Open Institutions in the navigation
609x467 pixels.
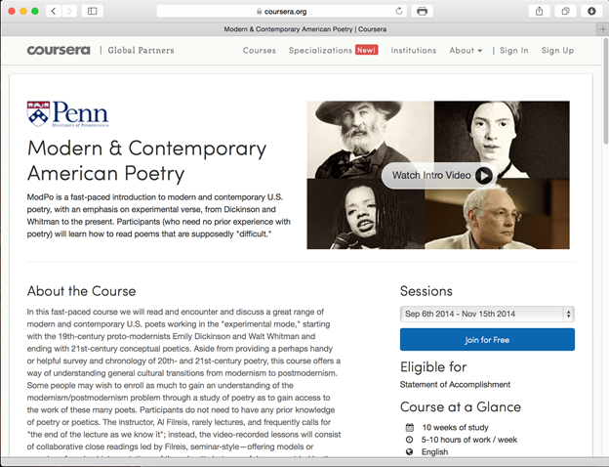tap(414, 50)
